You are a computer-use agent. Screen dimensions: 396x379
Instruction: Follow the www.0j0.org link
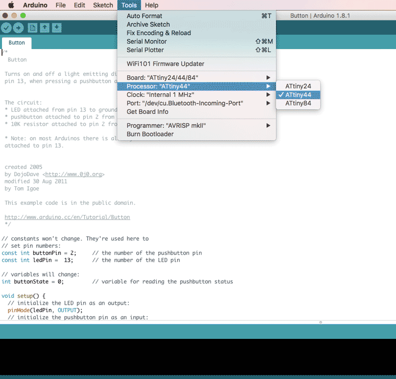73,174
